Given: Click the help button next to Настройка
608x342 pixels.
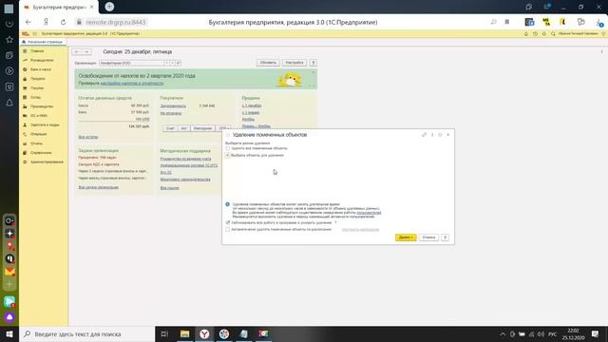Looking at the screenshot, I should (x=313, y=63).
